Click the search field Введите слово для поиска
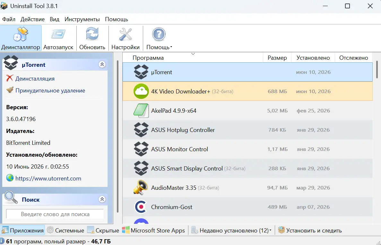Image resolution: width=381 pixels, height=245 pixels. coord(55,214)
